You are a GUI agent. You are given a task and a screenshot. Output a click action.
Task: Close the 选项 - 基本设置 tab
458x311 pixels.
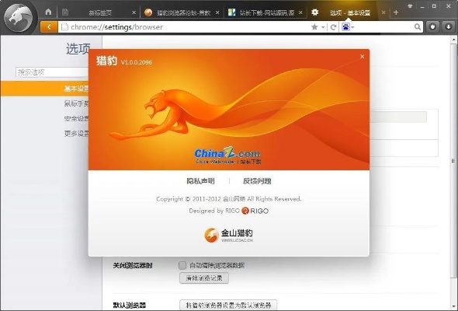tap(383, 12)
